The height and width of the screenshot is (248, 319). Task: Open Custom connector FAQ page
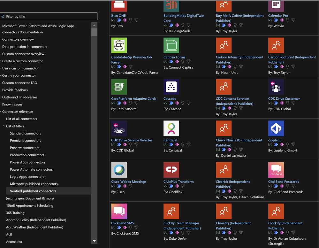click(x=19, y=83)
